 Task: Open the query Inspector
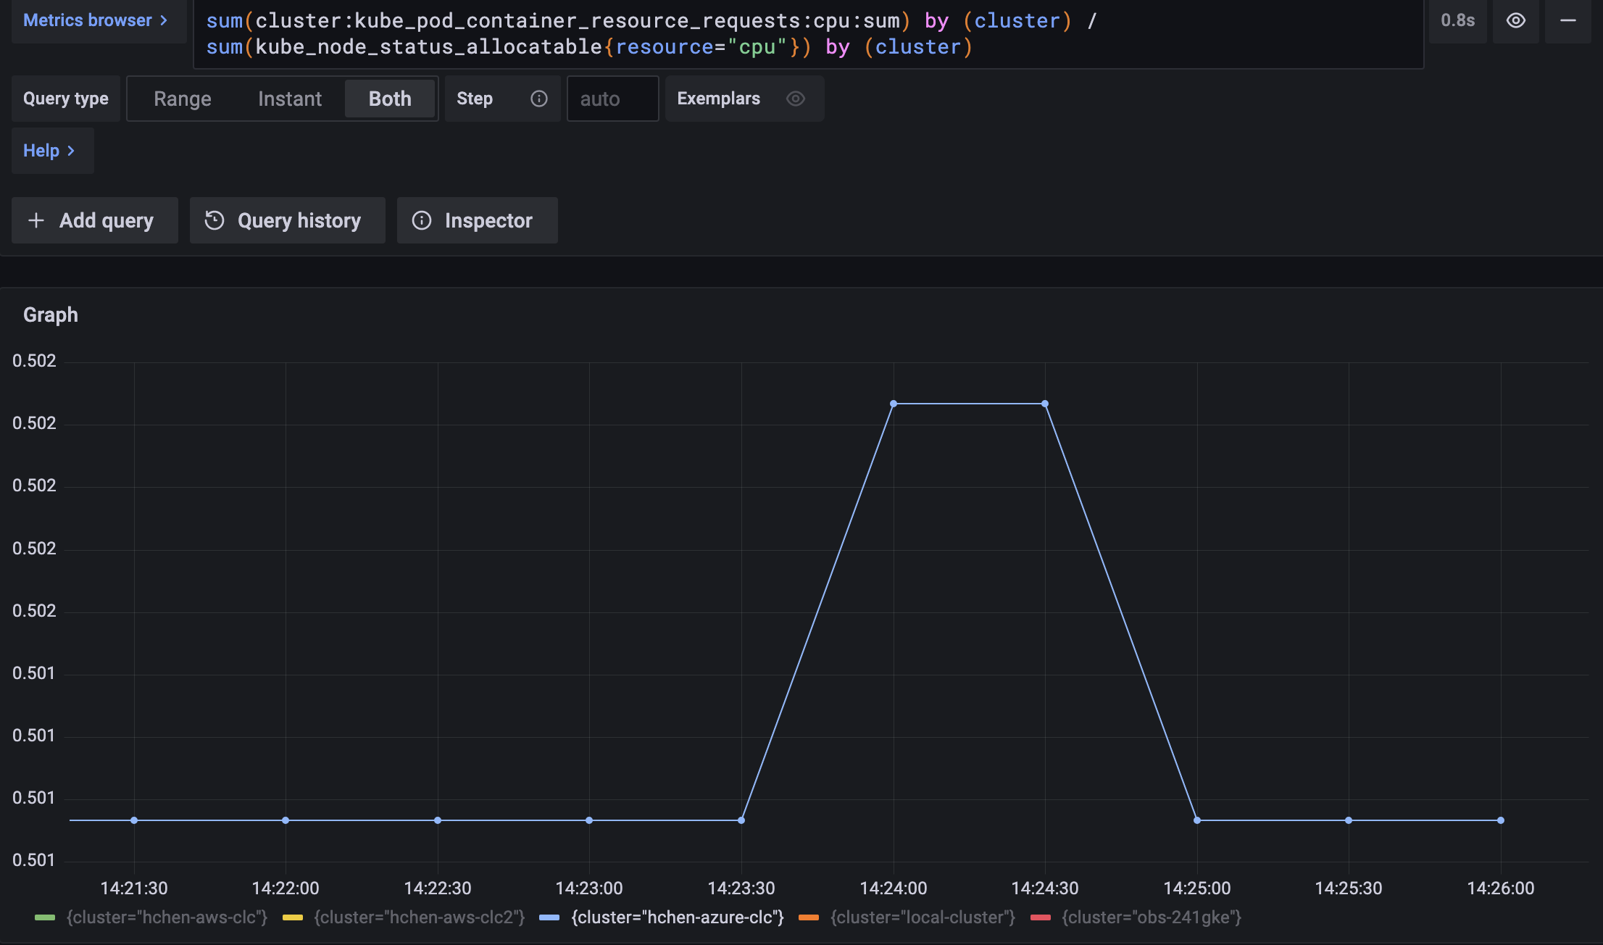point(477,220)
